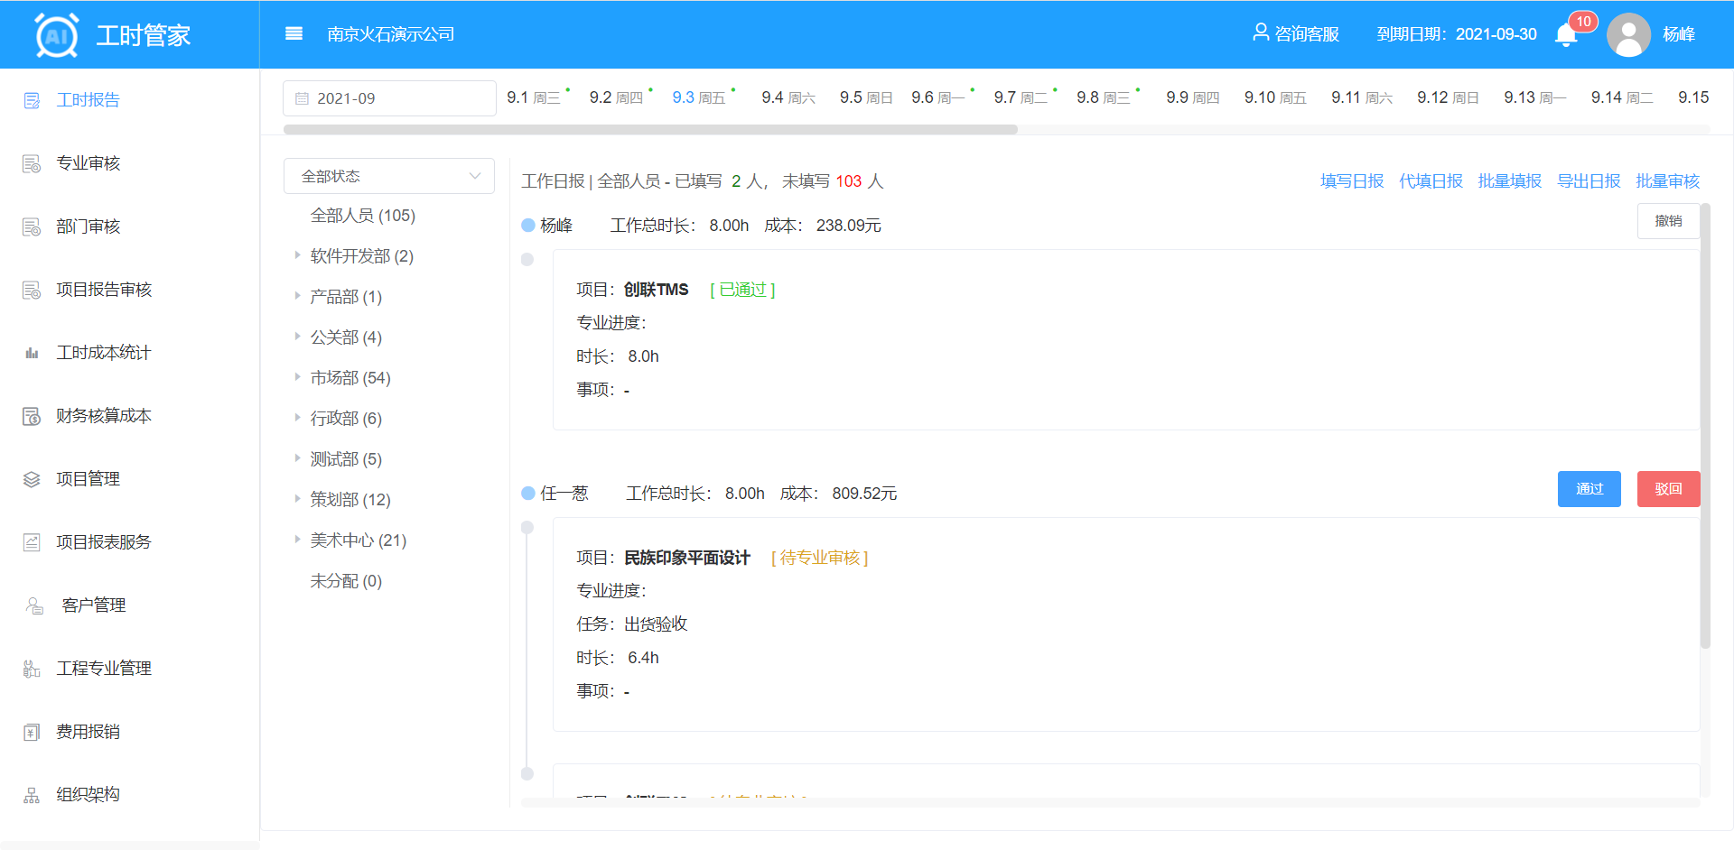Click the 项目管理 layers icon

(x=32, y=479)
